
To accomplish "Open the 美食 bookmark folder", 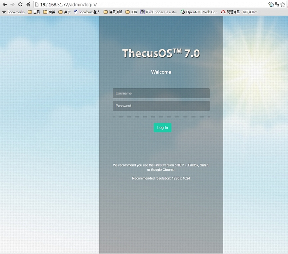I will pos(64,12).
